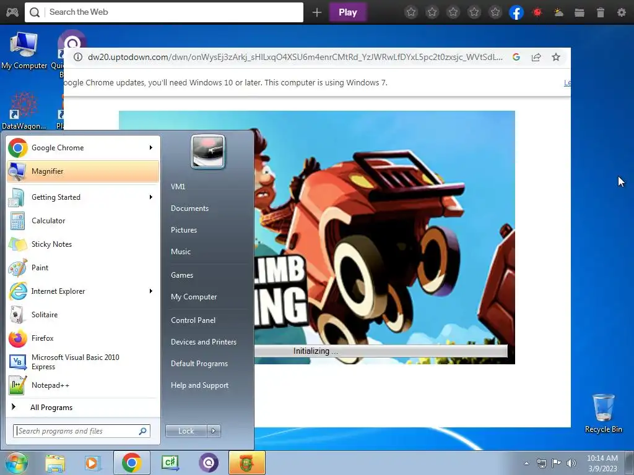Image resolution: width=634 pixels, height=475 pixels.
Task: Launch Paint from Start menu
Action: (83, 268)
